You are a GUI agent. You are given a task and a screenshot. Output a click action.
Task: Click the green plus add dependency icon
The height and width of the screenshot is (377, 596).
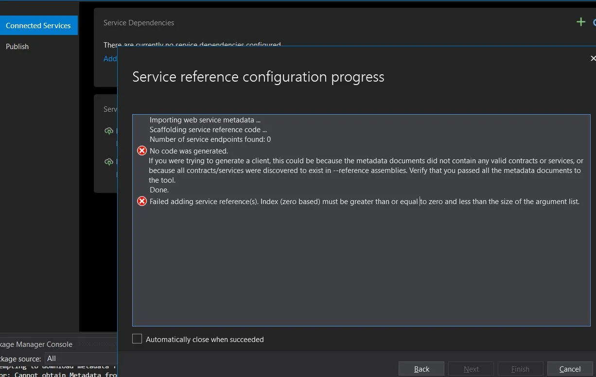[x=580, y=22]
